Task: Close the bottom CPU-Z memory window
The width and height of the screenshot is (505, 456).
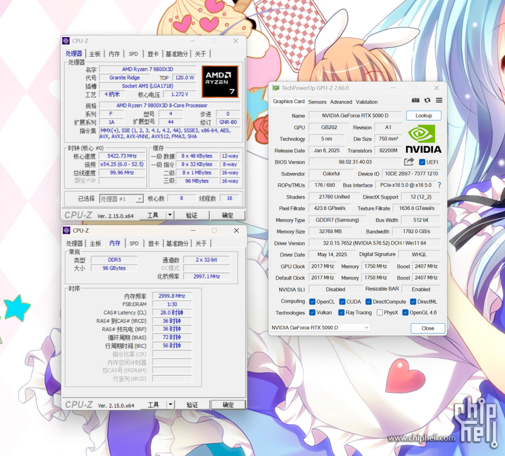Action: click(x=237, y=230)
